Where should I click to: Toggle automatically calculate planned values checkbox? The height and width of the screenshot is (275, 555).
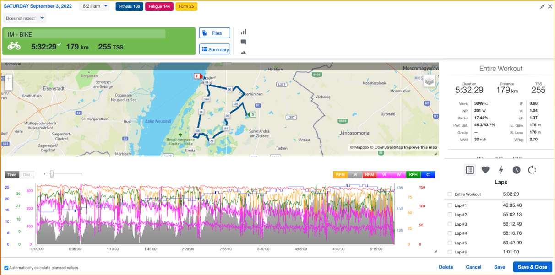point(6,268)
